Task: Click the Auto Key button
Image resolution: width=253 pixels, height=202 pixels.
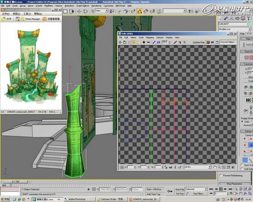Action: click(179, 189)
